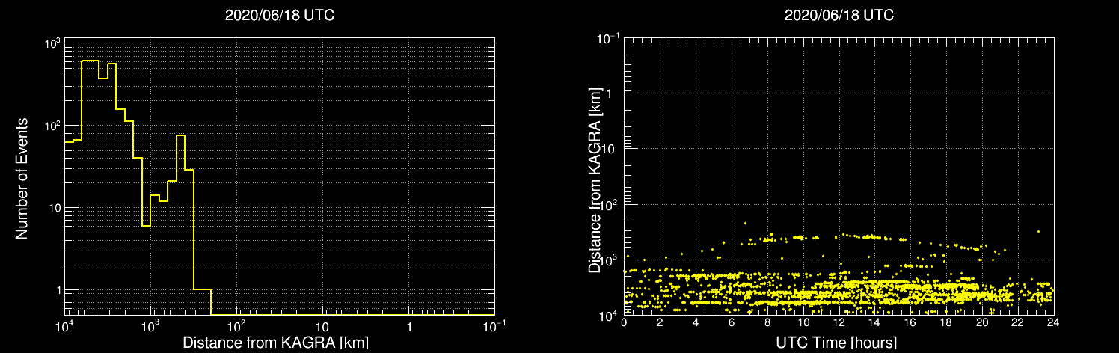Click the 4 tick on the UTC Time axis
The height and width of the screenshot is (353, 1119).
click(x=696, y=322)
